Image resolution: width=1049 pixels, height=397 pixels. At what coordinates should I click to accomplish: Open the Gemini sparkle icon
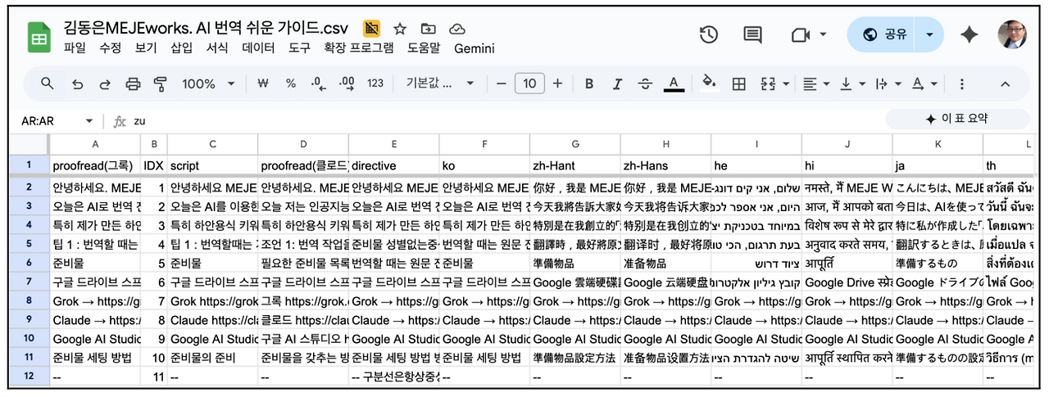tap(970, 34)
